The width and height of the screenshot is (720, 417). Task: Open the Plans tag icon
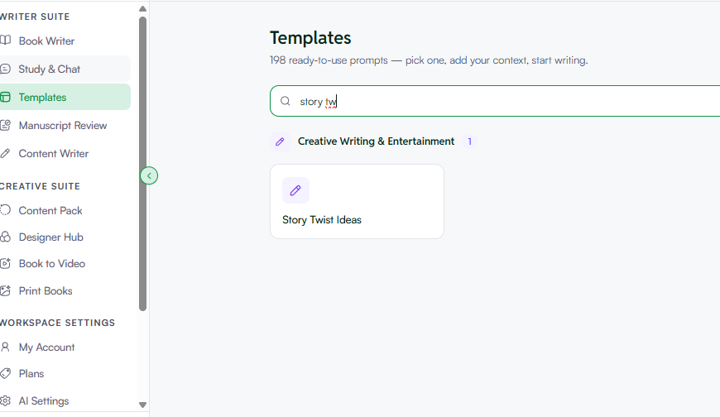pyautogui.click(x=5, y=373)
